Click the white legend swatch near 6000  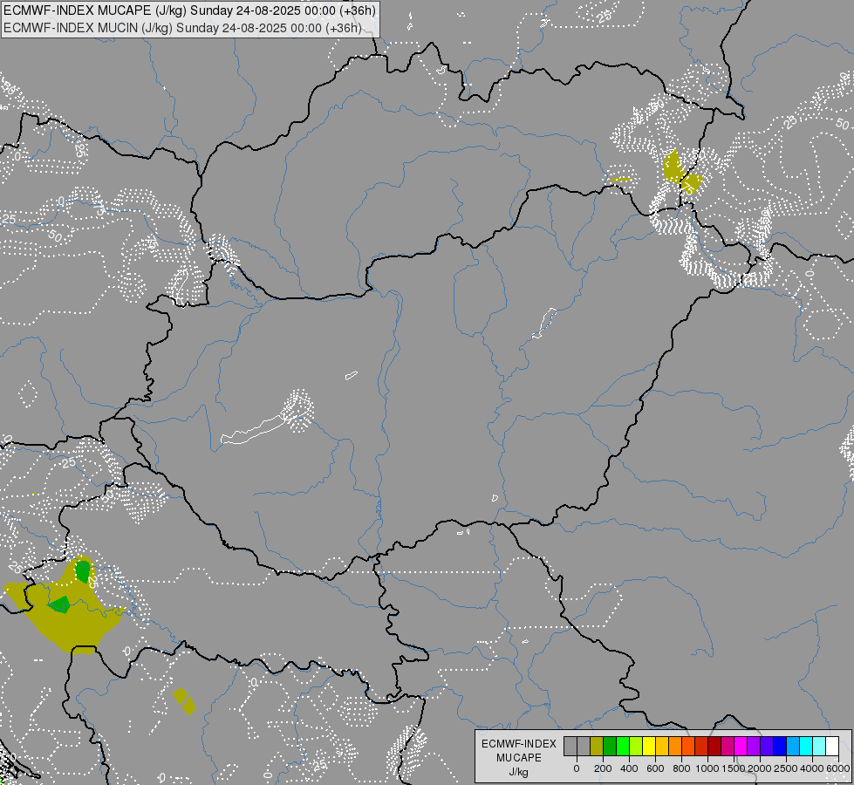coord(832,746)
